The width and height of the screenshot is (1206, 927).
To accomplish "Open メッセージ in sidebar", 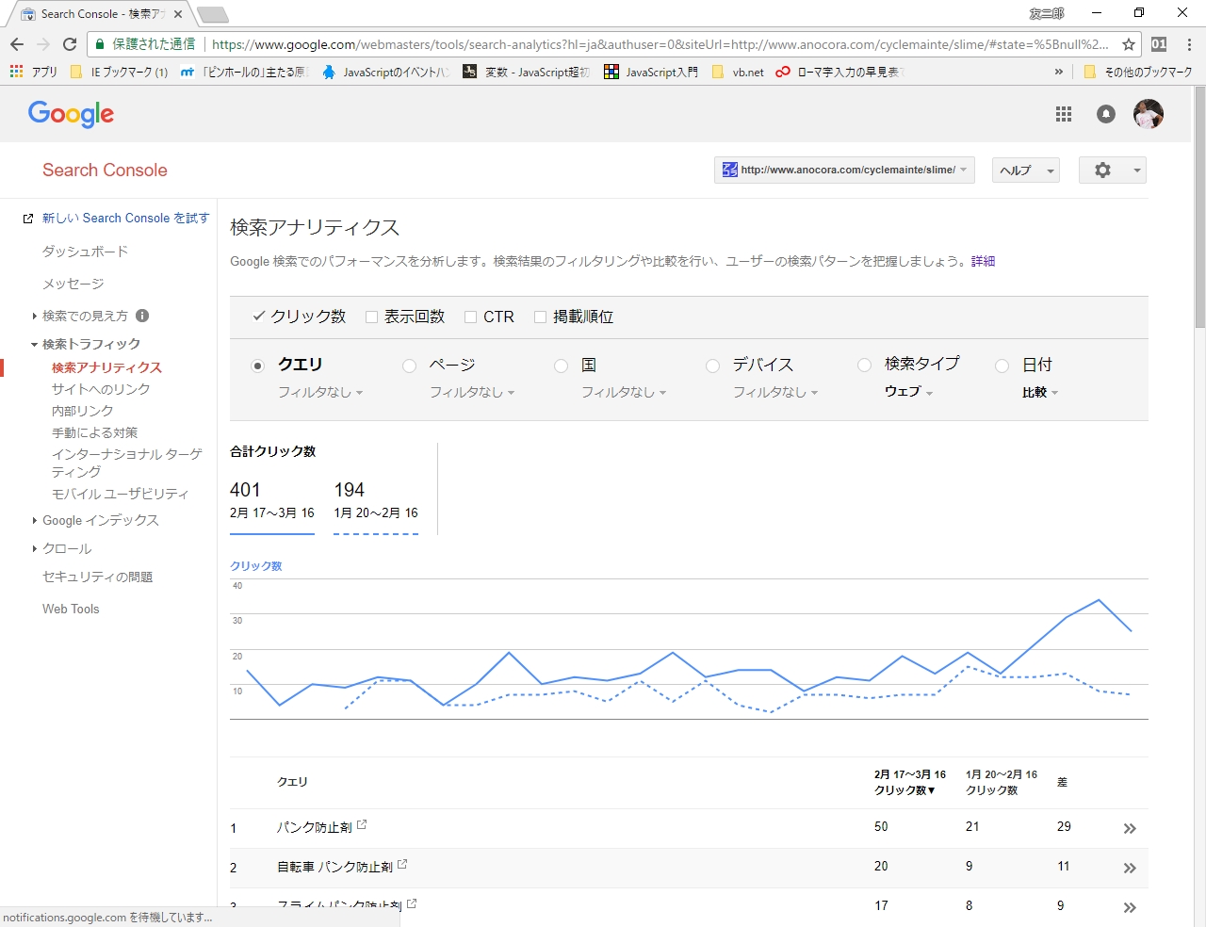I will click(x=73, y=284).
